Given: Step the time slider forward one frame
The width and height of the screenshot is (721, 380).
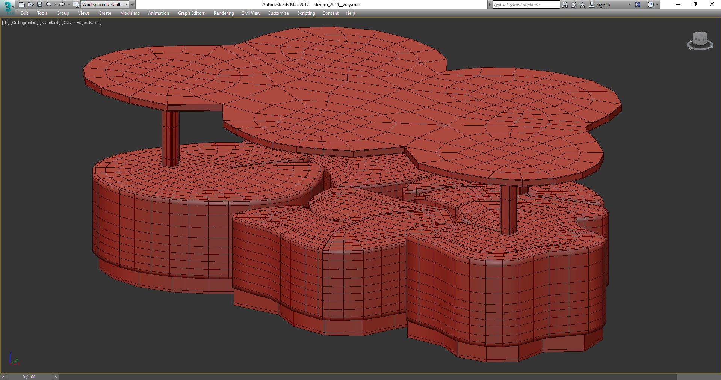Looking at the screenshot, I should coord(56,377).
